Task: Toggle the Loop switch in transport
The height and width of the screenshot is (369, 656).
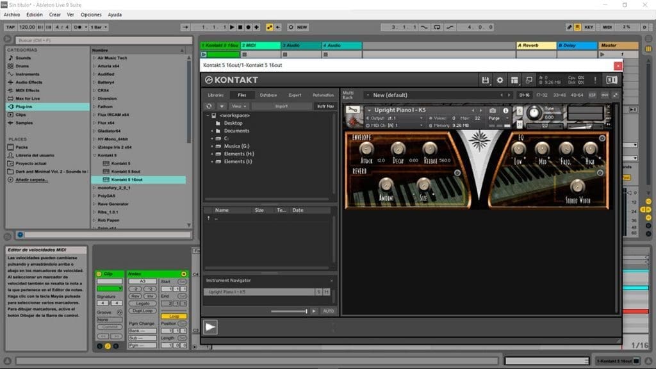Action: coord(437,27)
